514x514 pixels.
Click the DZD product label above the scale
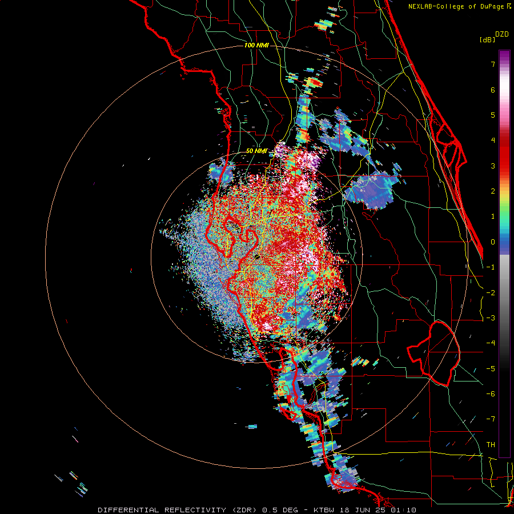click(x=502, y=34)
